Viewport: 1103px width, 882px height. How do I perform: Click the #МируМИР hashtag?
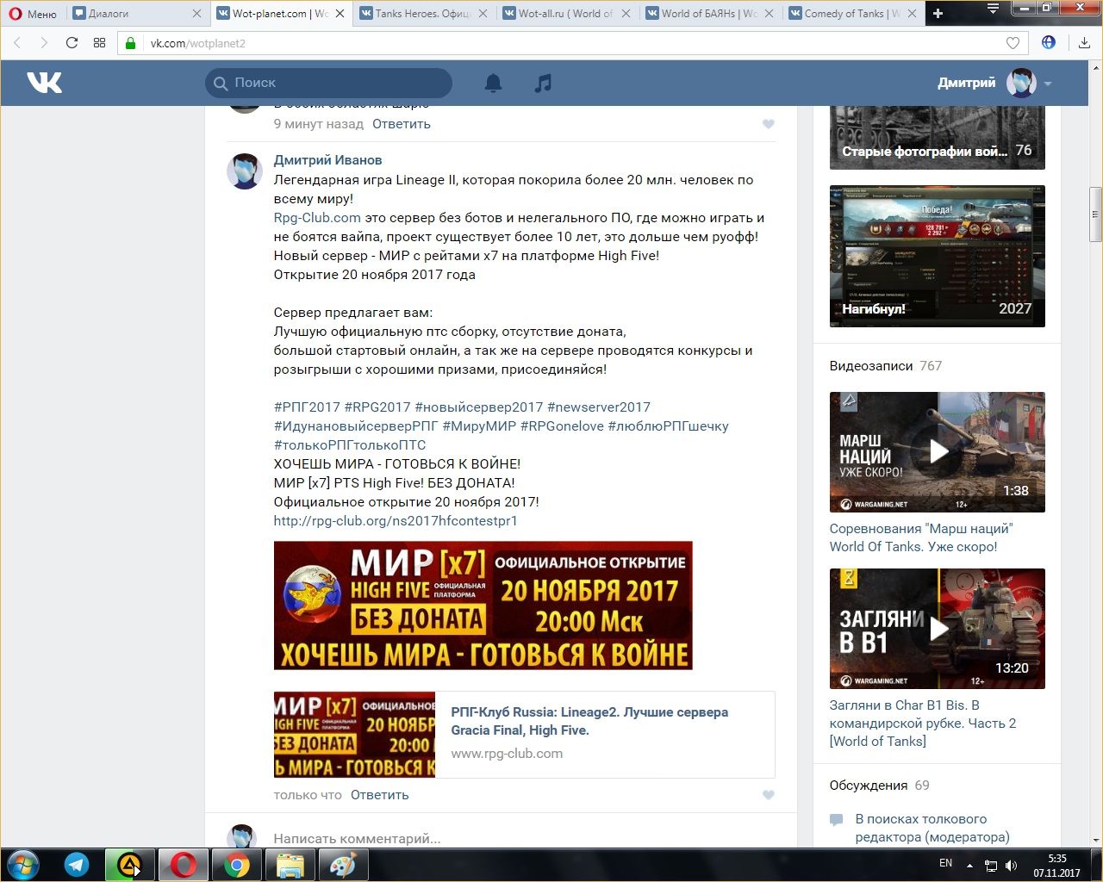[479, 426]
